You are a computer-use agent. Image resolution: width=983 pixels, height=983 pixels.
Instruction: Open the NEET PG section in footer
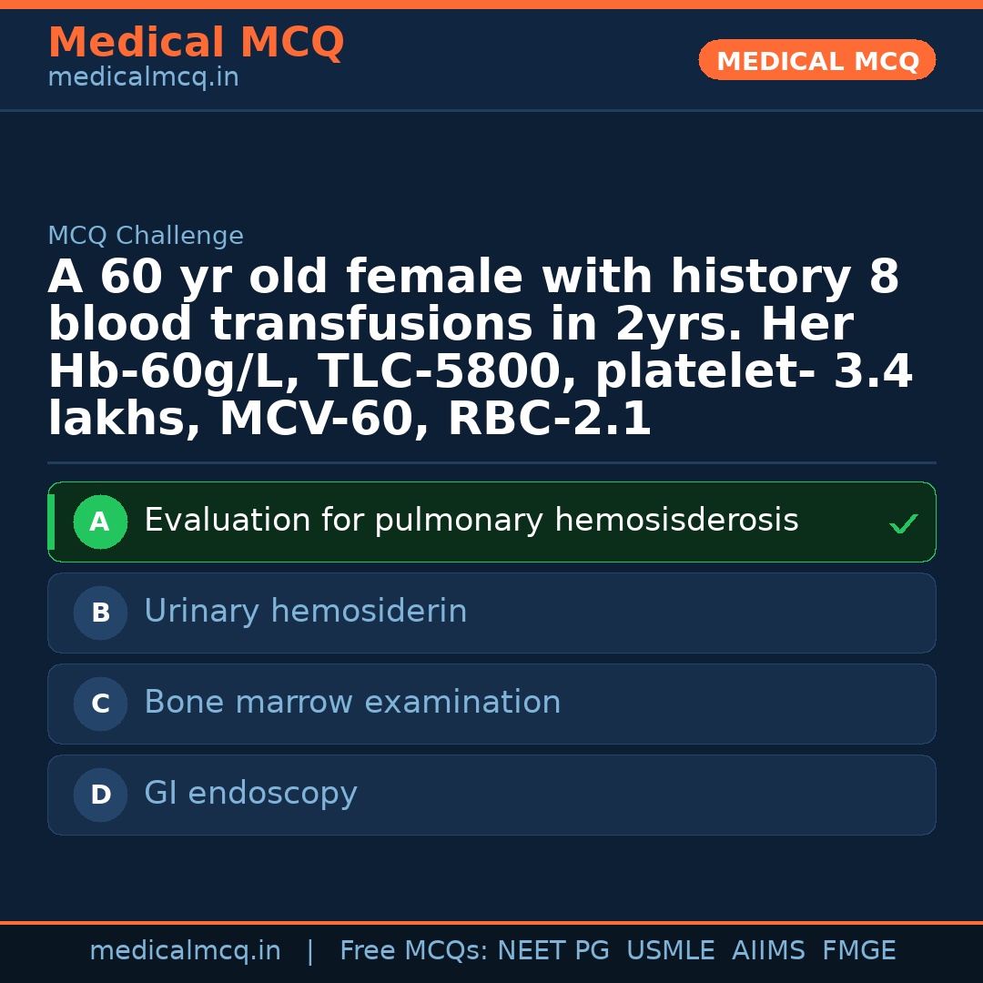coord(552,949)
